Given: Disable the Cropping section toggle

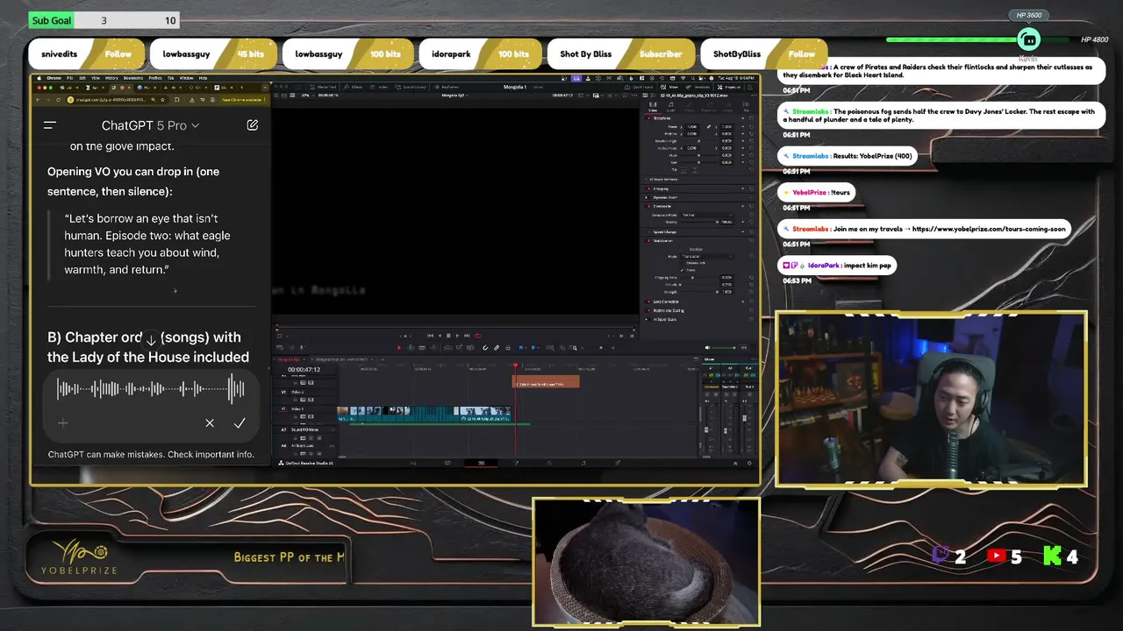Looking at the screenshot, I should (x=648, y=188).
